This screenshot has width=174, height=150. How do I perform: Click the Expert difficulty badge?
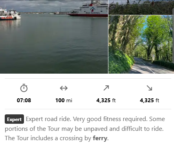[x=14, y=119]
